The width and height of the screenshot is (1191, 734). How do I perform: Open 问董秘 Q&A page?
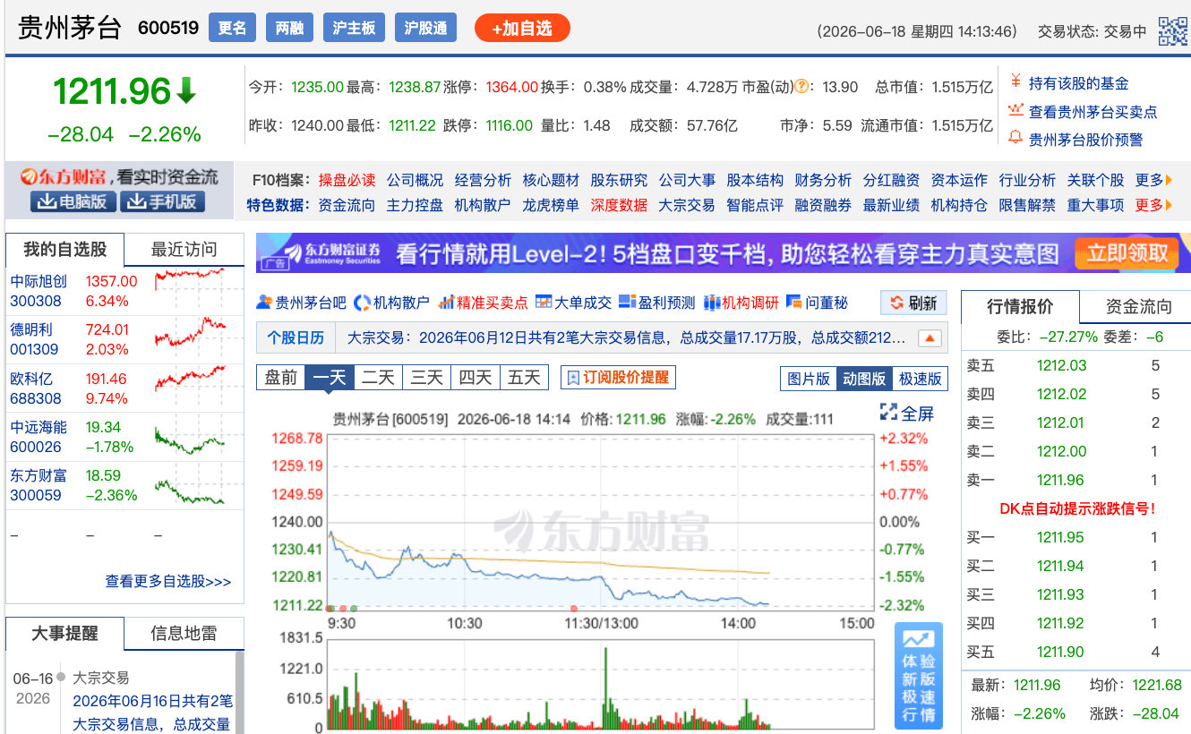(817, 303)
